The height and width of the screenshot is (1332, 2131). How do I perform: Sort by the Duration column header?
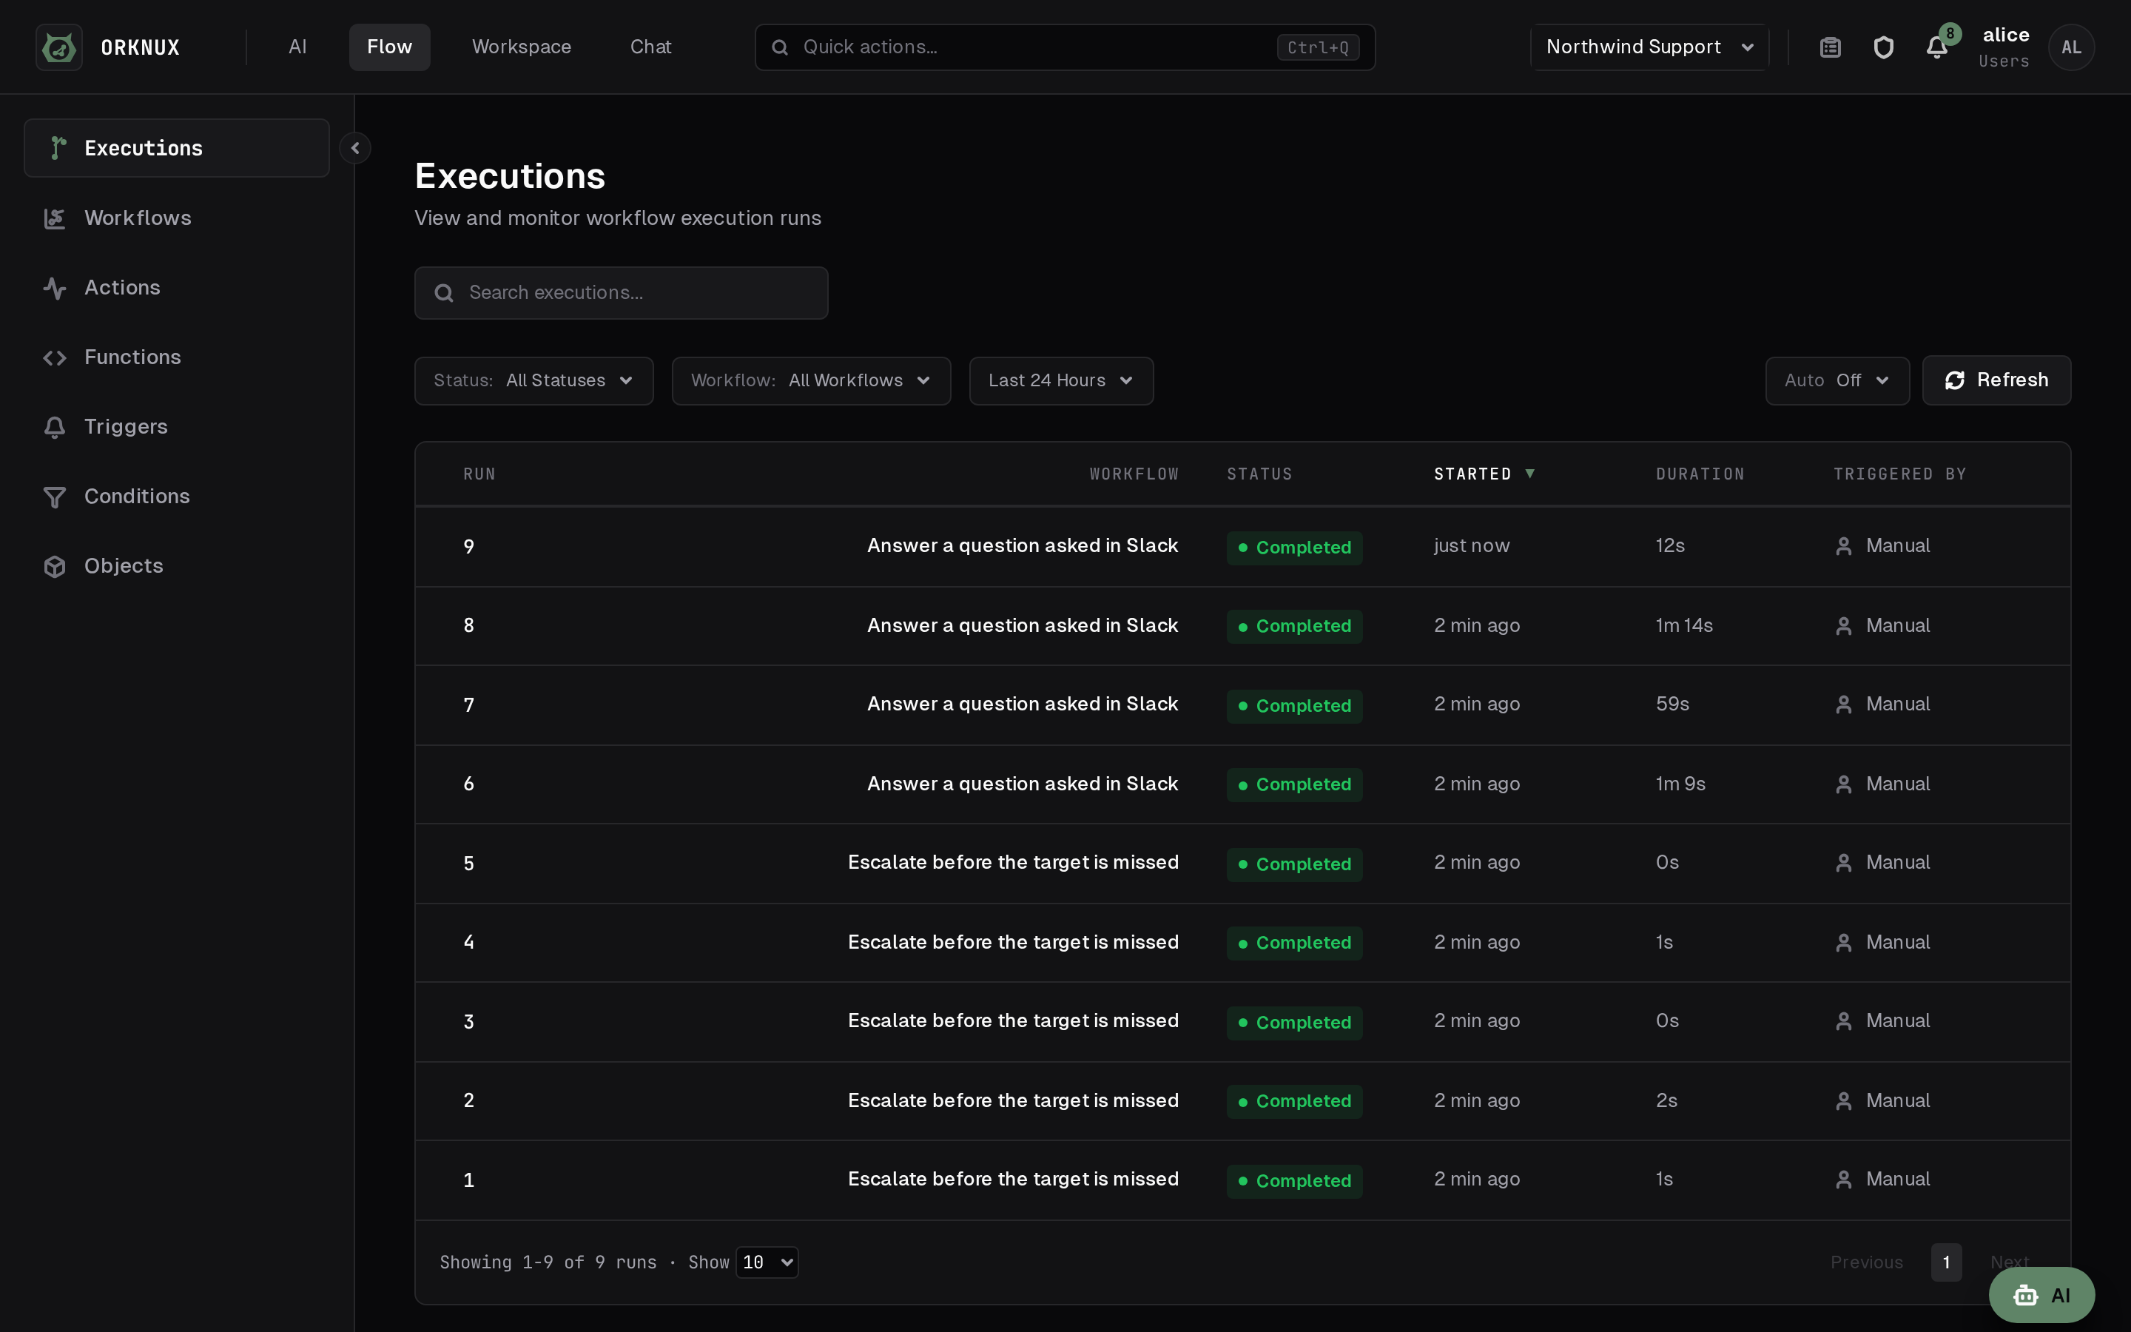pyautogui.click(x=1700, y=474)
